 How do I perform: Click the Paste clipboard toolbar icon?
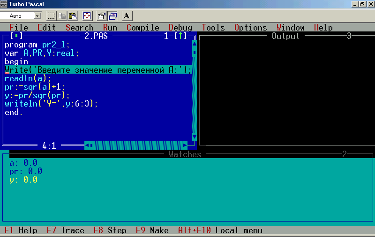click(73, 16)
